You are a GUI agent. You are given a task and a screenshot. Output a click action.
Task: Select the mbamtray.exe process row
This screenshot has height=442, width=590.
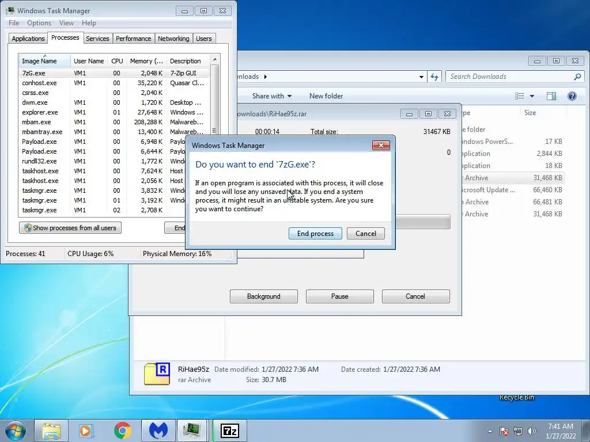click(x=114, y=132)
